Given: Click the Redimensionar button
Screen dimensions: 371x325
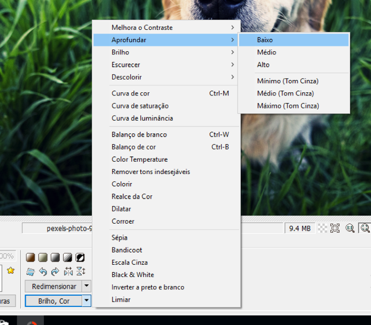Looking at the screenshot, I should (54, 286).
